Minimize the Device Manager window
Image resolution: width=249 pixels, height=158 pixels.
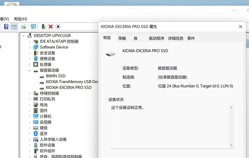tap(234, 11)
